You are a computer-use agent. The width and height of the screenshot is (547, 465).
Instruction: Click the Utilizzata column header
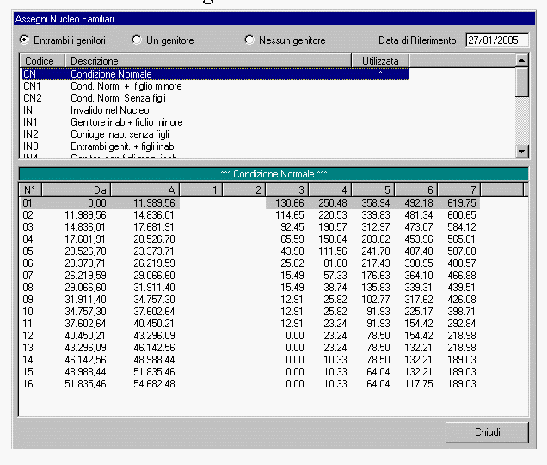click(x=379, y=61)
